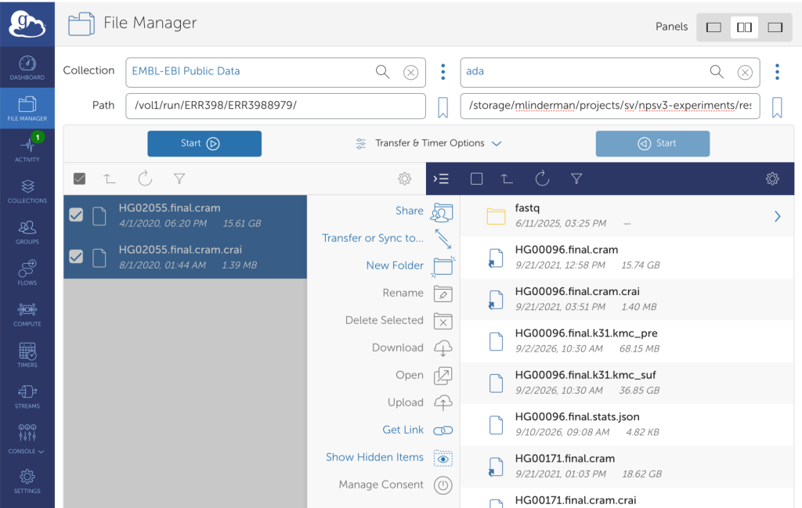Viewport: 802px width, 508px height.
Task: Switch to two-panel layout
Action: 744,27
